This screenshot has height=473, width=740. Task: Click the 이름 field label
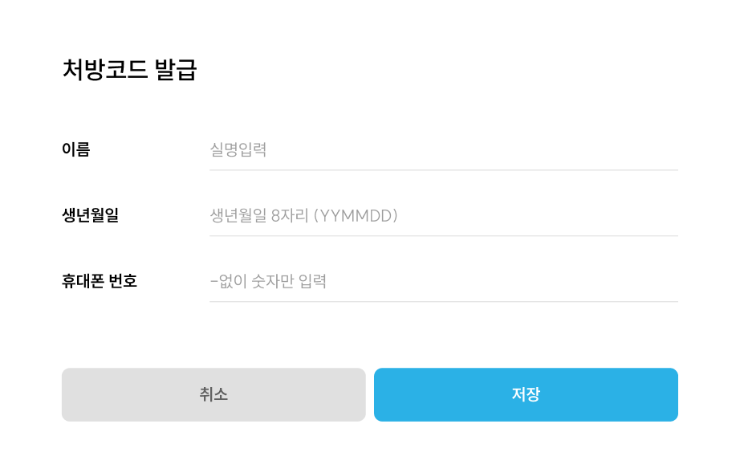[76, 149]
